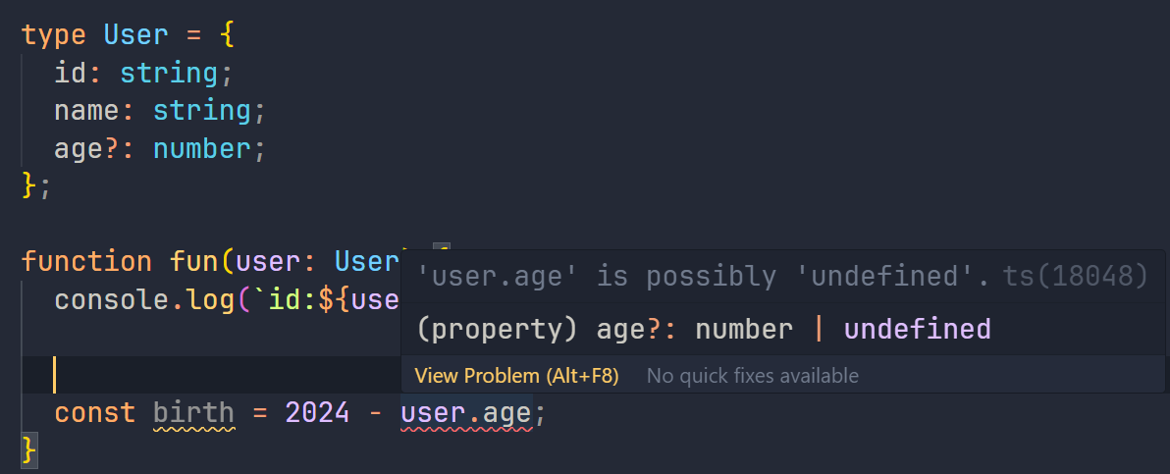Click the id property in User type
Image resolution: width=1170 pixels, height=474 pixels.
(70, 74)
